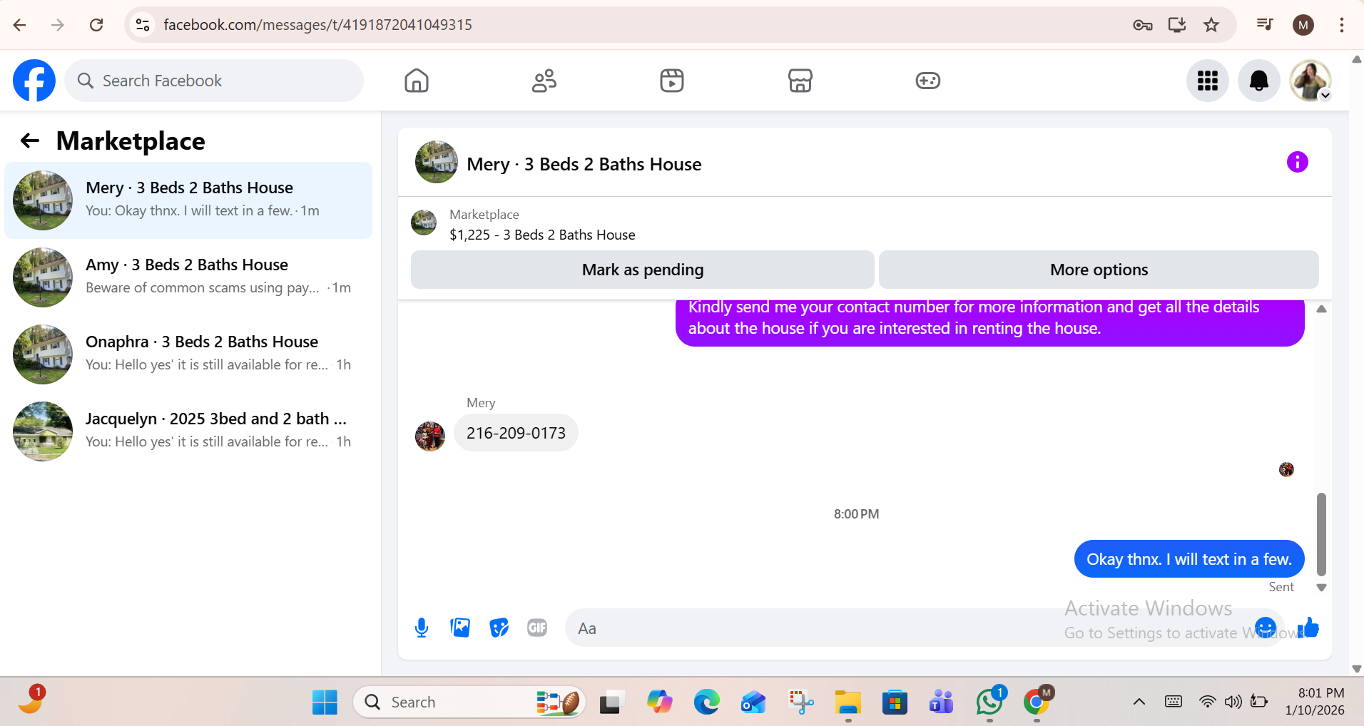Open the Chrome profile M avatar
The height and width of the screenshot is (726, 1364).
(x=1303, y=25)
